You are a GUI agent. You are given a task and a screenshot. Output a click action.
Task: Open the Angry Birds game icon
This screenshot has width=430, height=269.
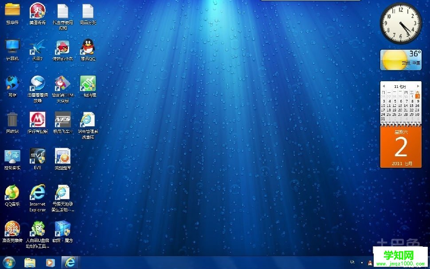click(63, 49)
